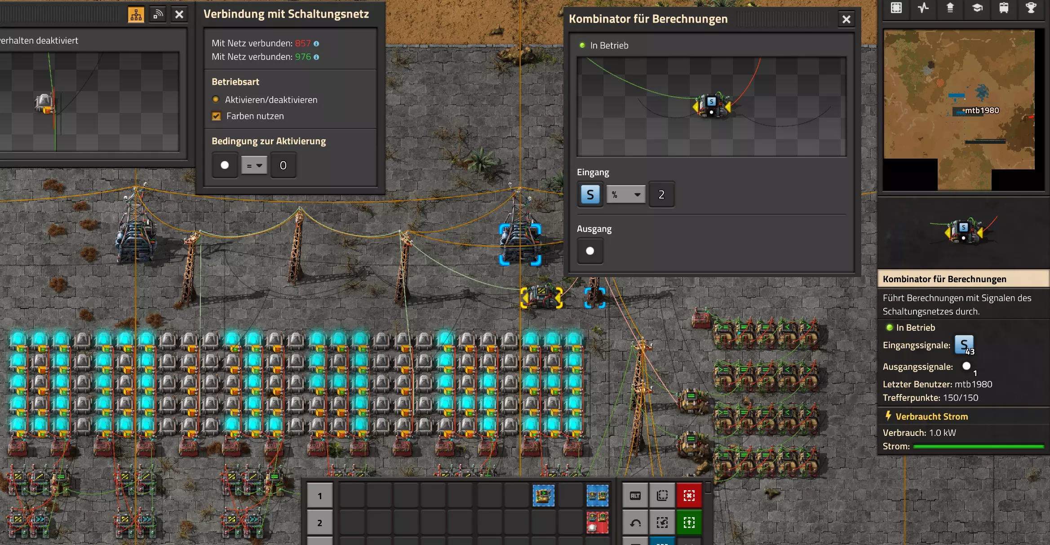
Task: Click the white Ausgang output signal slot
Action: pyautogui.click(x=590, y=251)
